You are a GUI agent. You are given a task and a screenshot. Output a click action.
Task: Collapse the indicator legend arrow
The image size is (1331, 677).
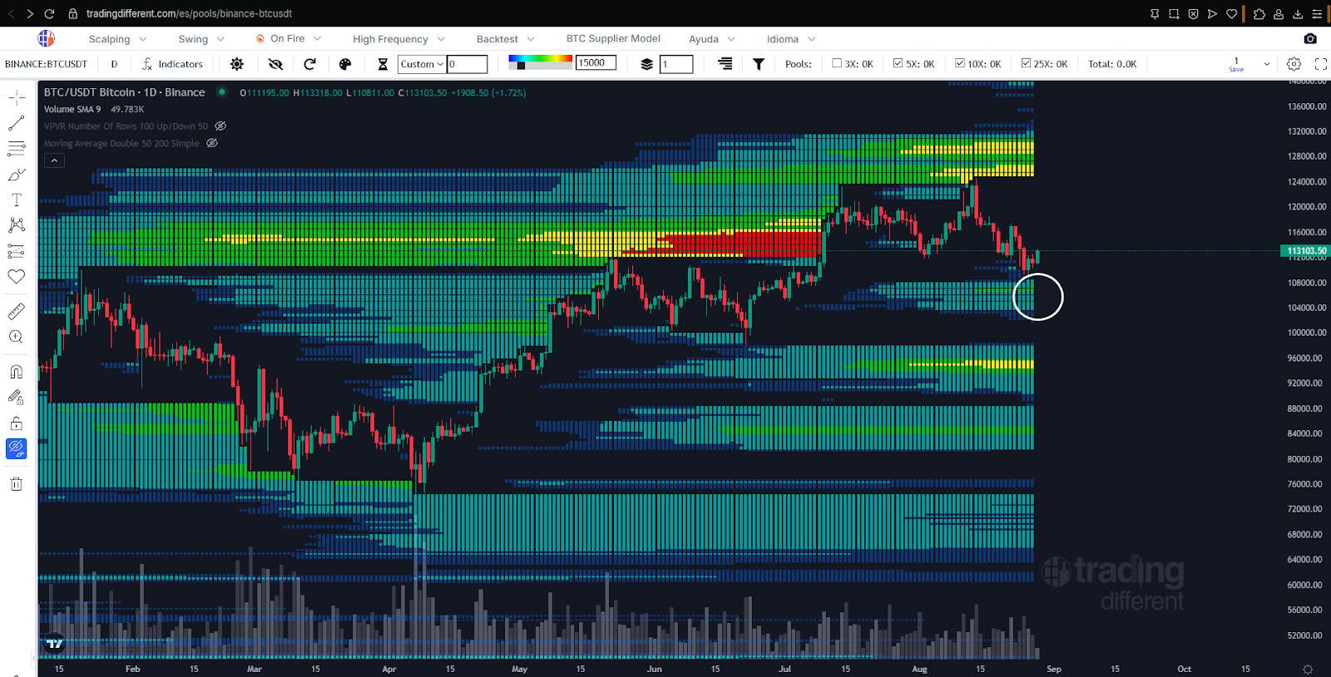[54, 161]
